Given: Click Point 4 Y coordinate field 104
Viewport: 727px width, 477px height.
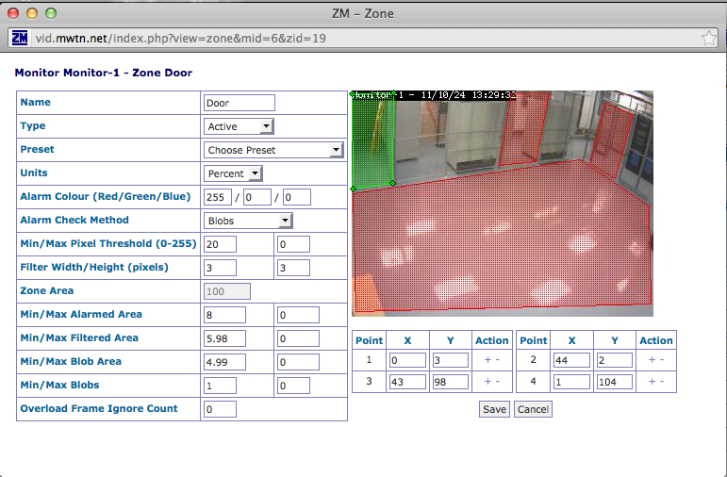Looking at the screenshot, I should [x=615, y=382].
